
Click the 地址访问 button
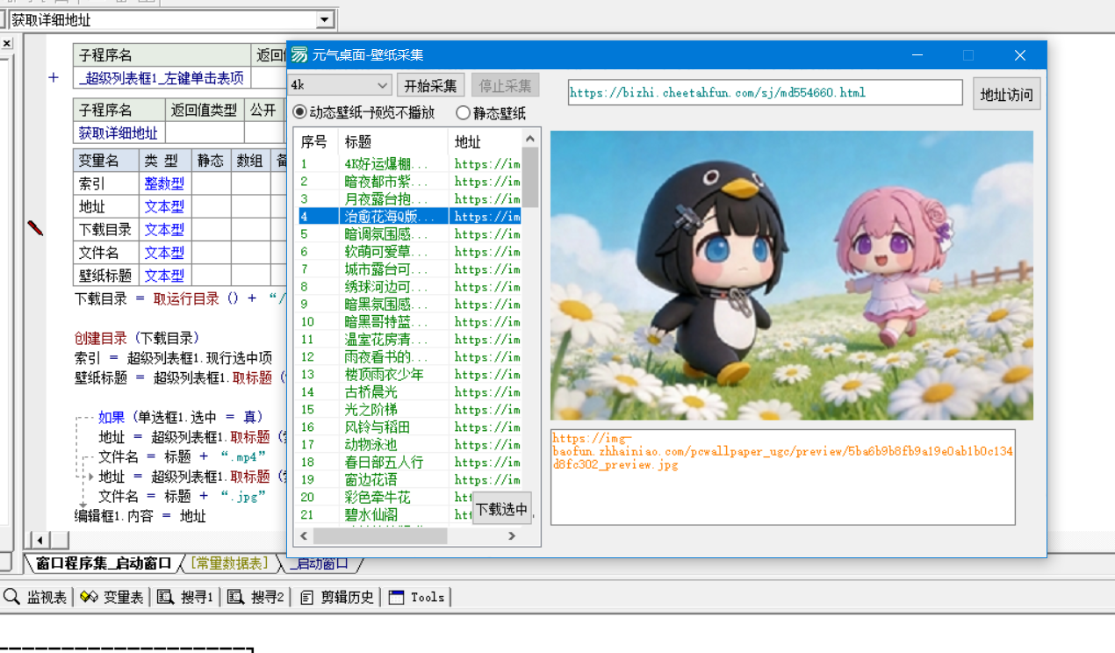1007,94
